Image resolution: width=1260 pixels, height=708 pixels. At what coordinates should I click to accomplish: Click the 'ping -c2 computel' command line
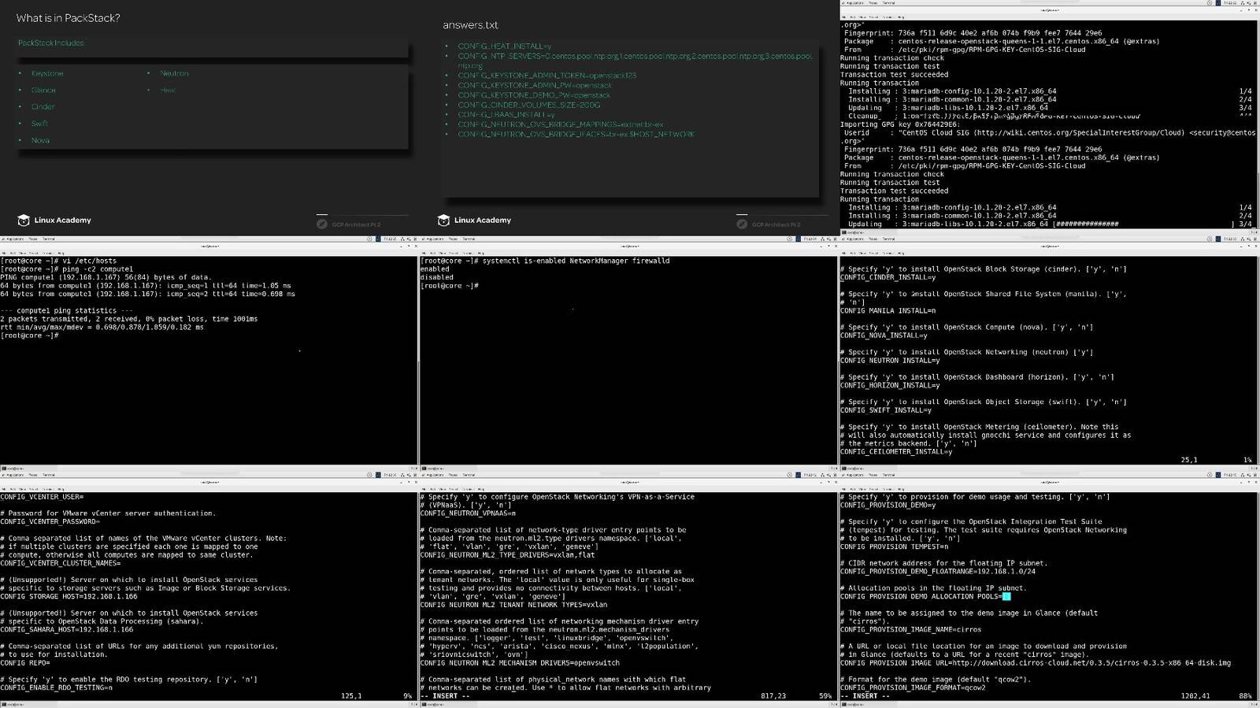tap(67, 269)
